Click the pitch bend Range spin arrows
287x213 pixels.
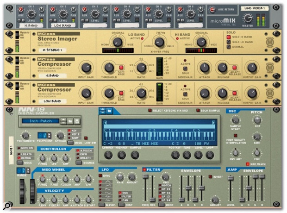point(28,171)
